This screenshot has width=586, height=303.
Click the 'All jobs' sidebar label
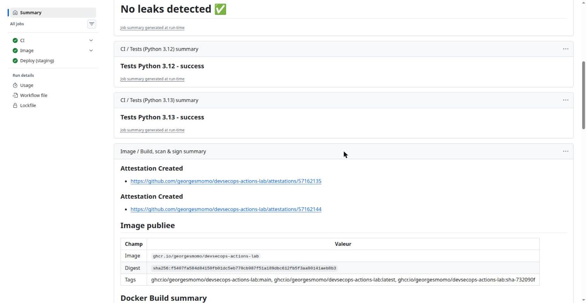[17, 24]
